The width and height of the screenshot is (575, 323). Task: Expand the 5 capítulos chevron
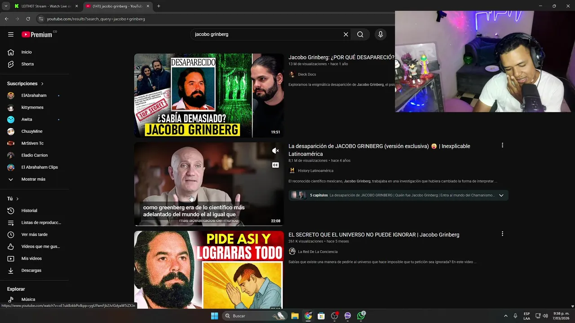click(x=501, y=195)
